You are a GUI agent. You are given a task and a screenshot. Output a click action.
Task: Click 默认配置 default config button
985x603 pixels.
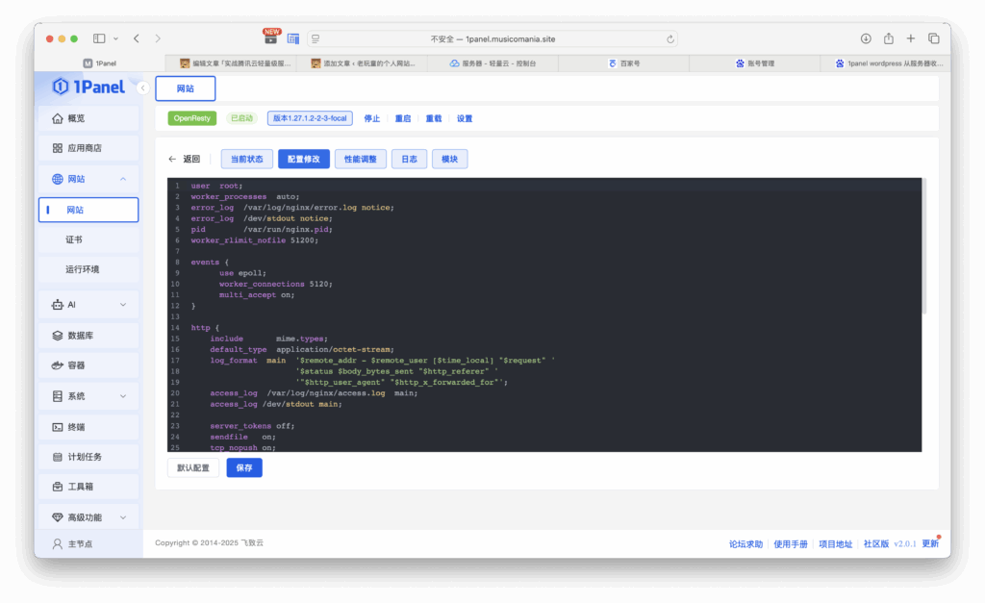[x=193, y=467]
